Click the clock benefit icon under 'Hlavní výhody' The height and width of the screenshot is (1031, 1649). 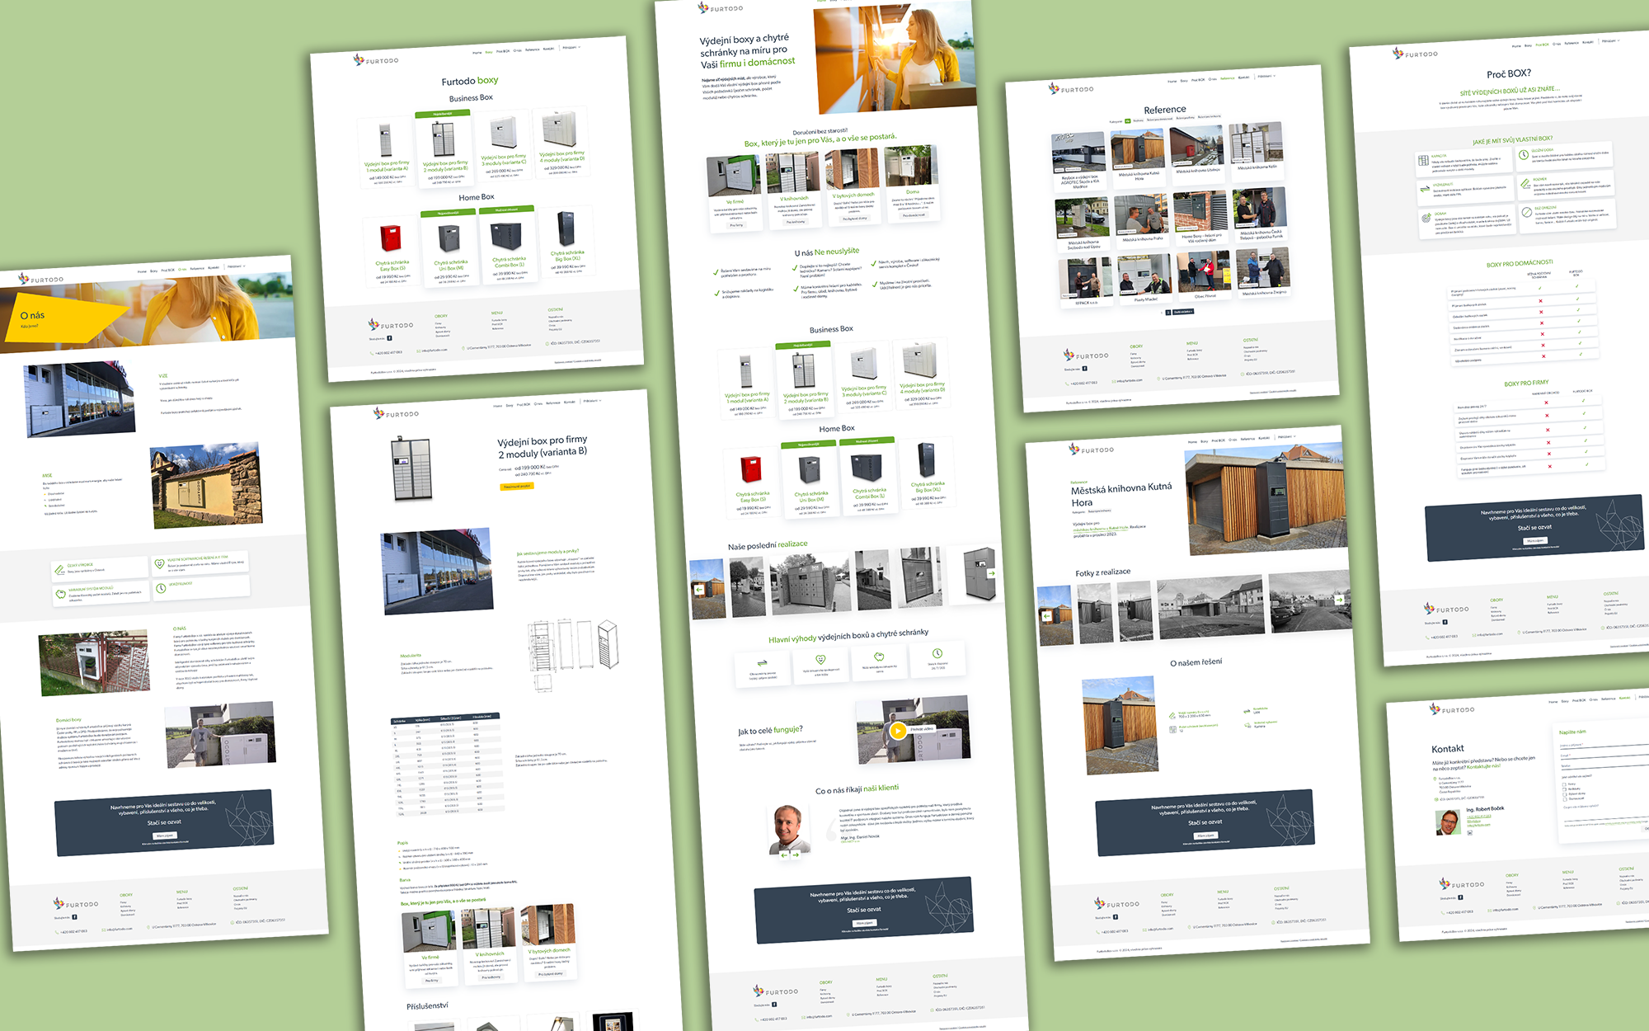pyautogui.click(x=937, y=653)
